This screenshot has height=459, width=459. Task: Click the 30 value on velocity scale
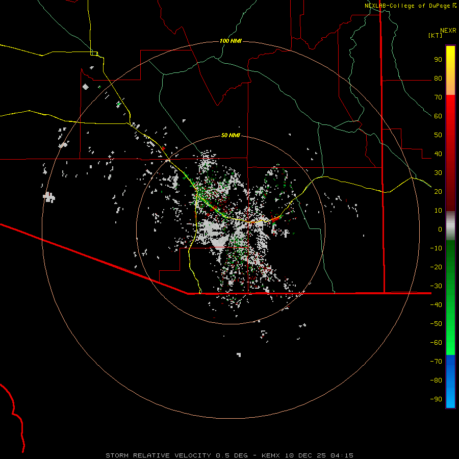pos(438,173)
